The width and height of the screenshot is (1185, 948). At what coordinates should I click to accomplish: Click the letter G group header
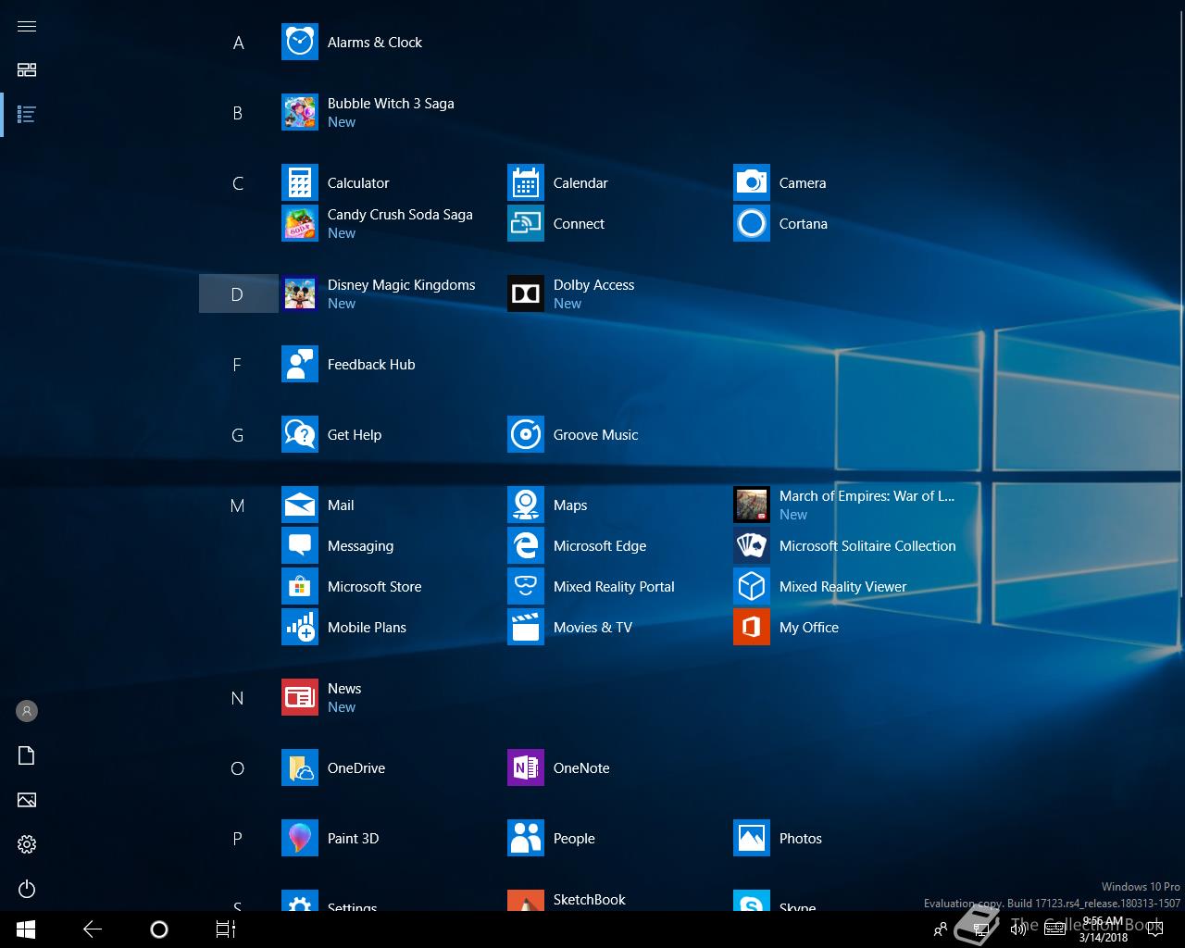(x=238, y=435)
